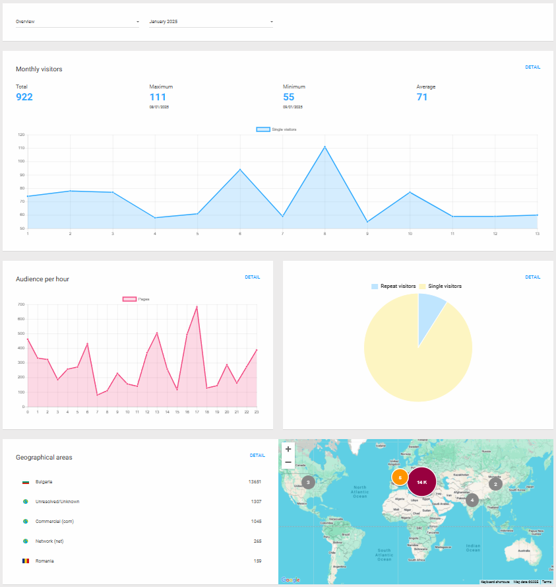The width and height of the screenshot is (556, 587).
Task: Zoom out on the map
Action: (288, 462)
